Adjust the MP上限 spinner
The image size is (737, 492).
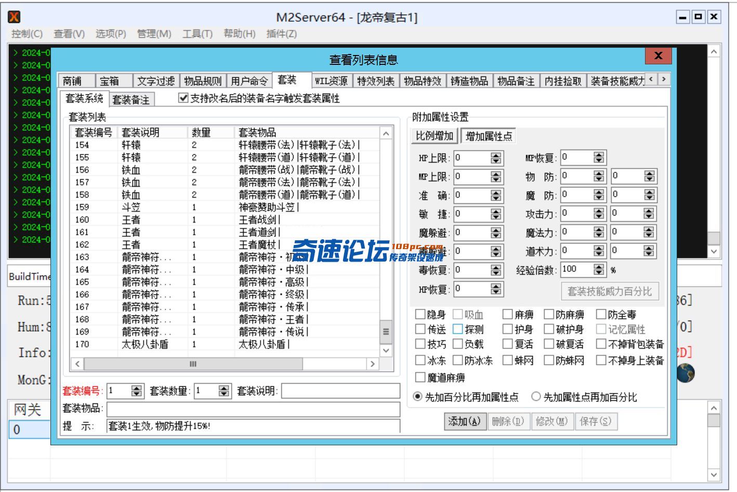pos(496,176)
